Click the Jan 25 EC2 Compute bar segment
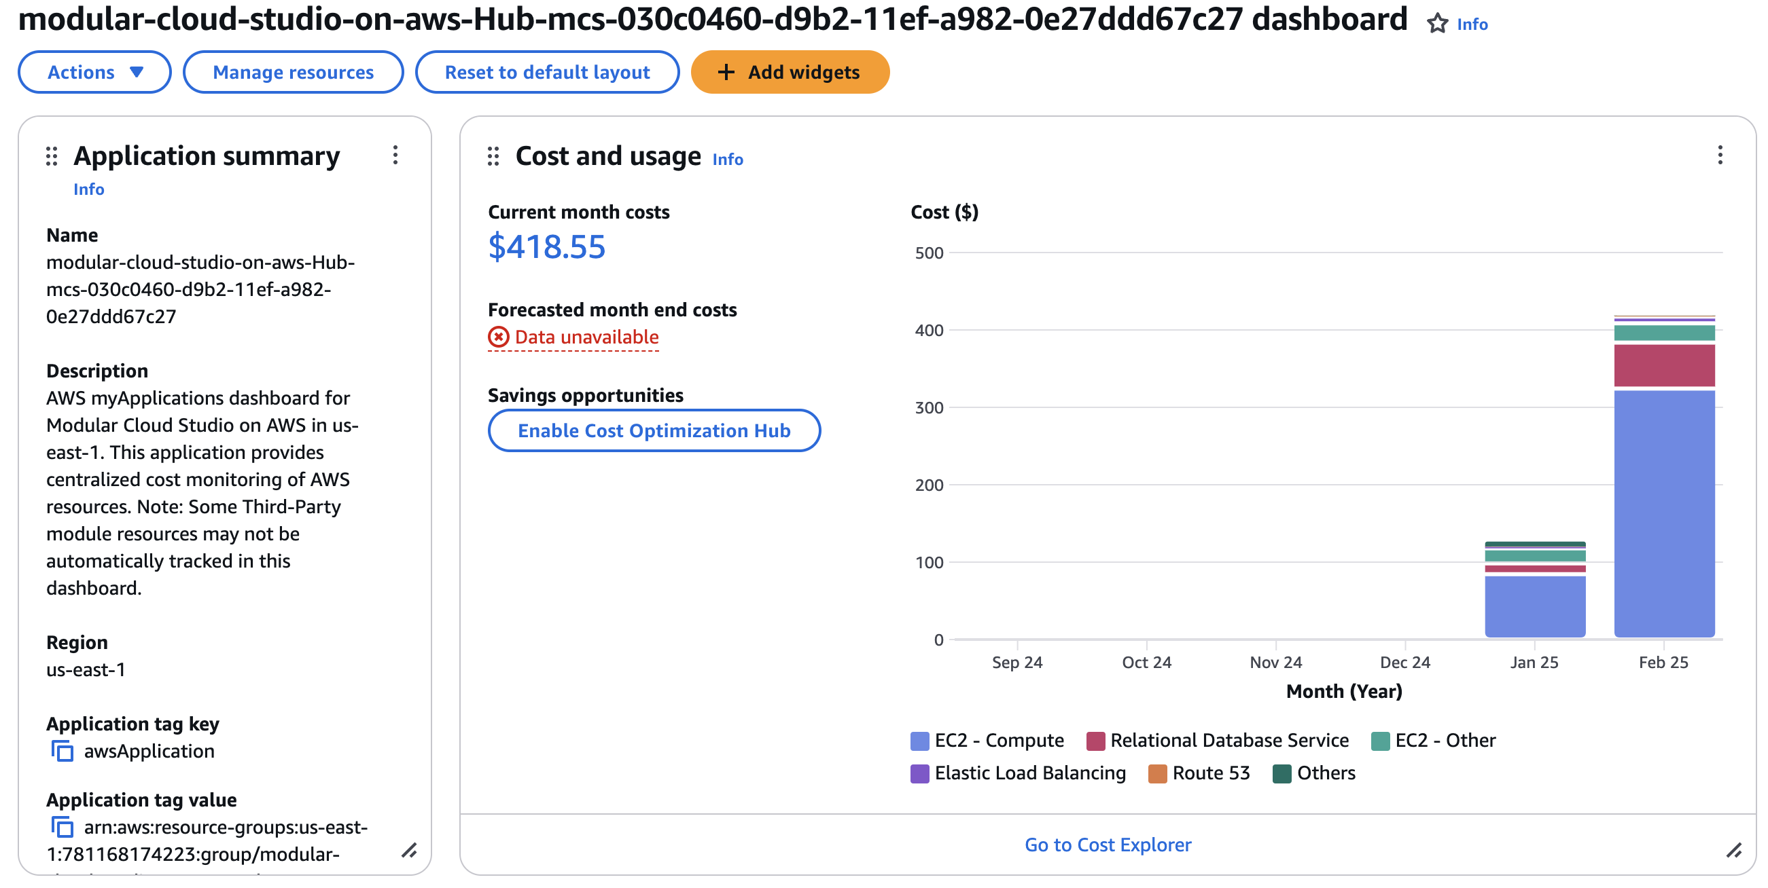 (1535, 607)
